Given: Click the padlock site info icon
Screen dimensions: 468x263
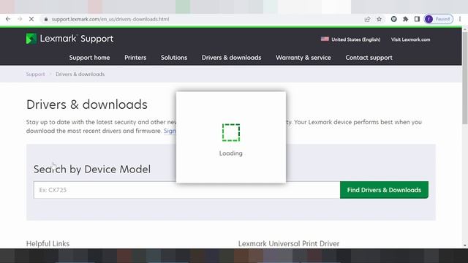Looking at the screenshot, I should [x=45, y=19].
